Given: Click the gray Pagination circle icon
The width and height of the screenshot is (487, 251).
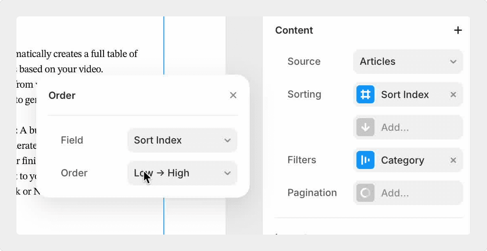Looking at the screenshot, I should tap(365, 193).
